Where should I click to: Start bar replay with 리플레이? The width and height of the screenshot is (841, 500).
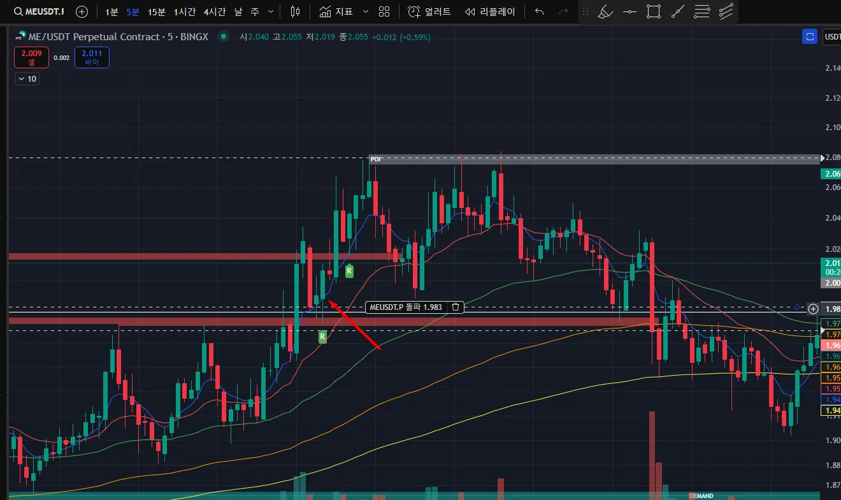coord(490,11)
